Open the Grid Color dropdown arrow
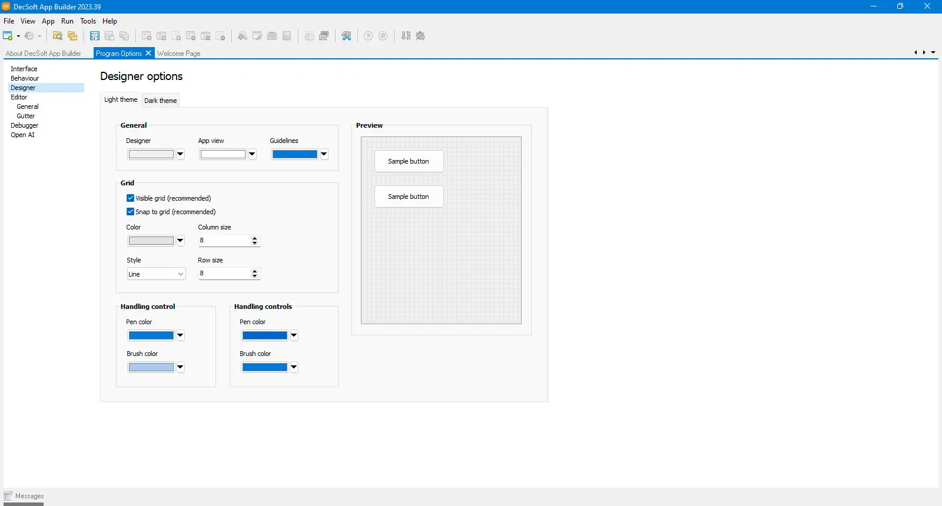 pyautogui.click(x=181, y=241)
